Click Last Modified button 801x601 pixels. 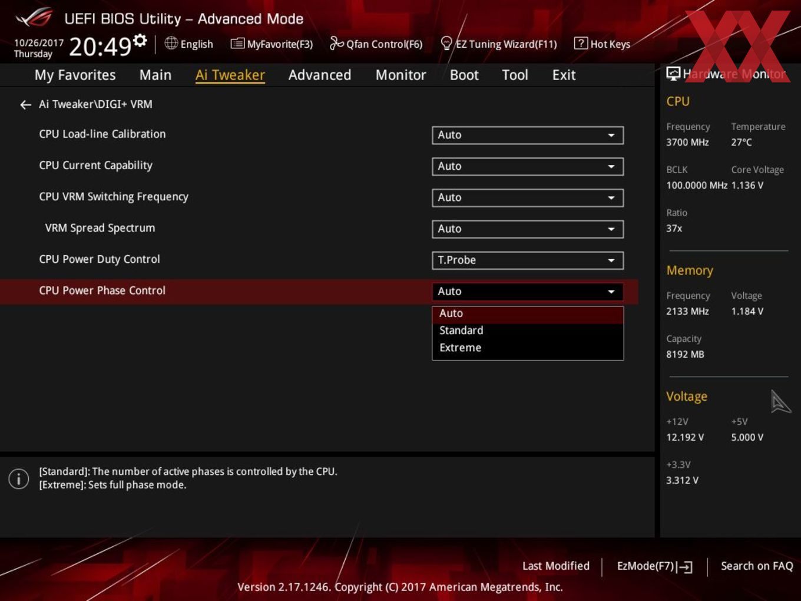click(556, 566)
